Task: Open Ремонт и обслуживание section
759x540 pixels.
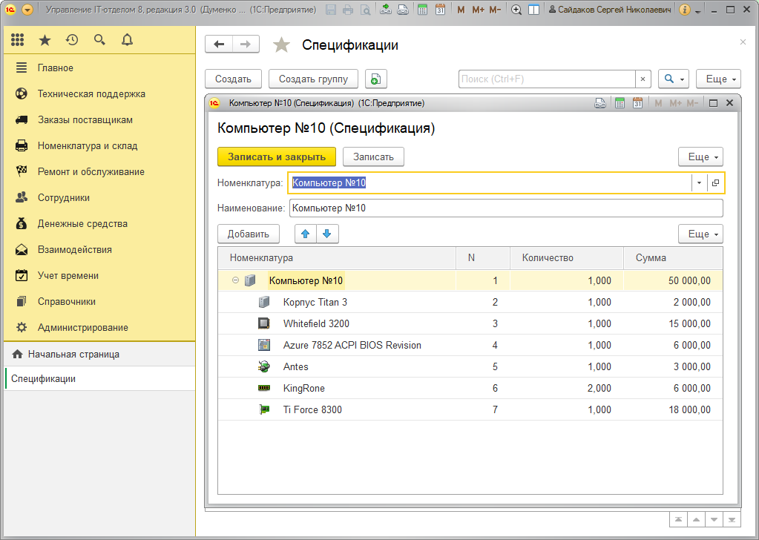Action: pos(99,172)
